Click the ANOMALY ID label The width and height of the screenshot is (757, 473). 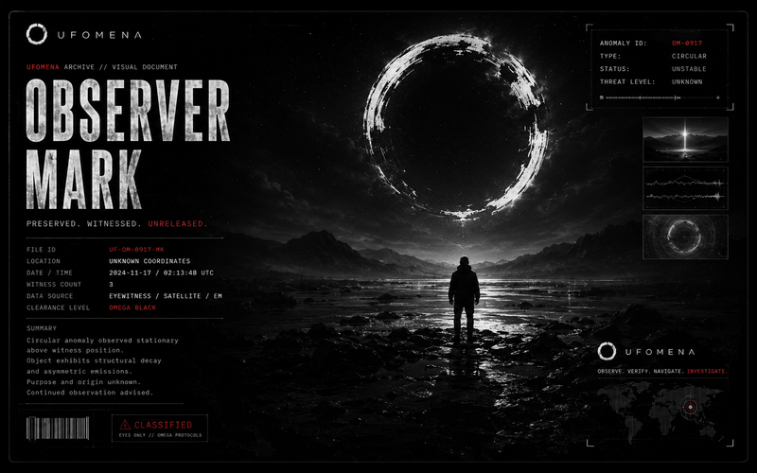[623, 43]
